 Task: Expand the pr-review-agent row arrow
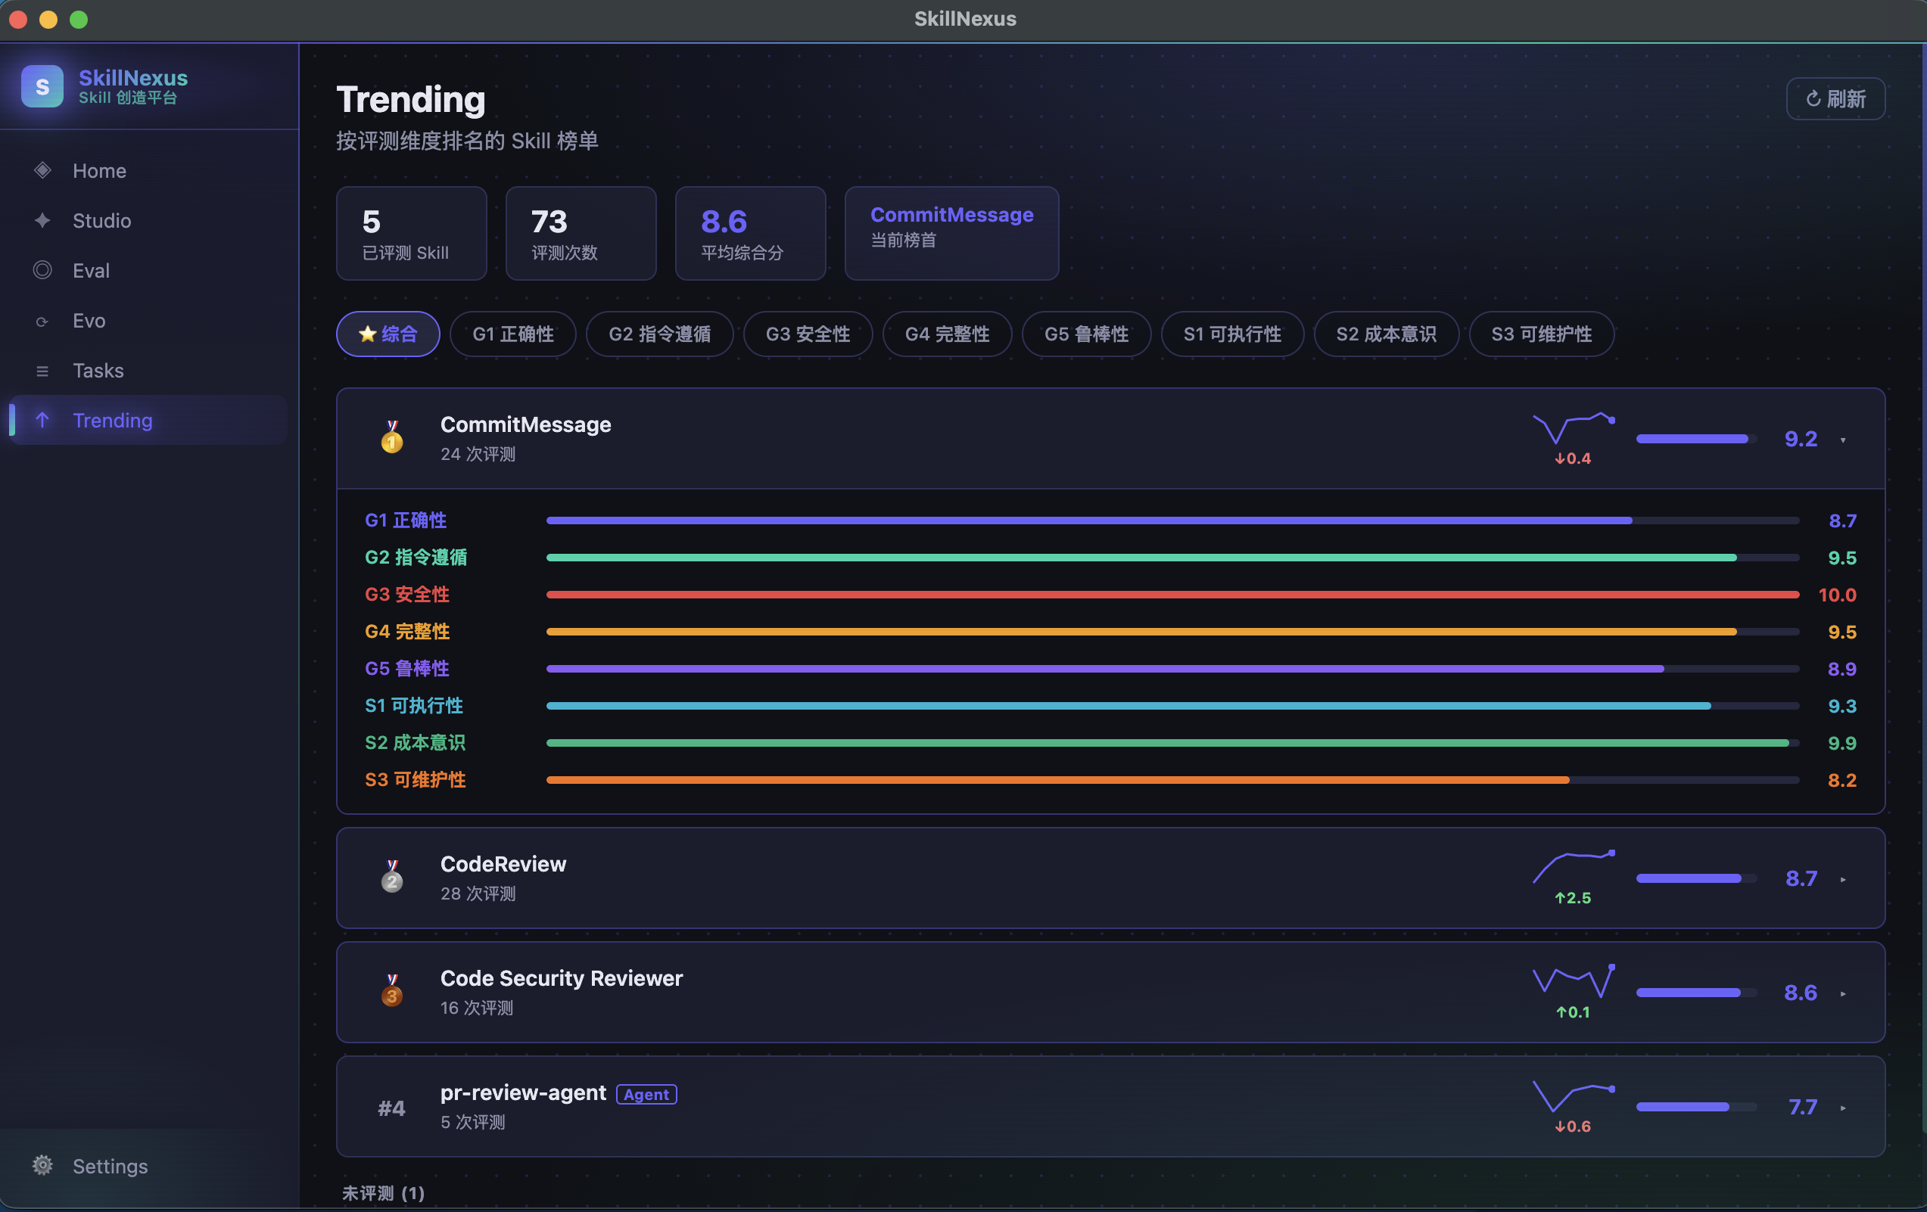coord(1843,1108)
